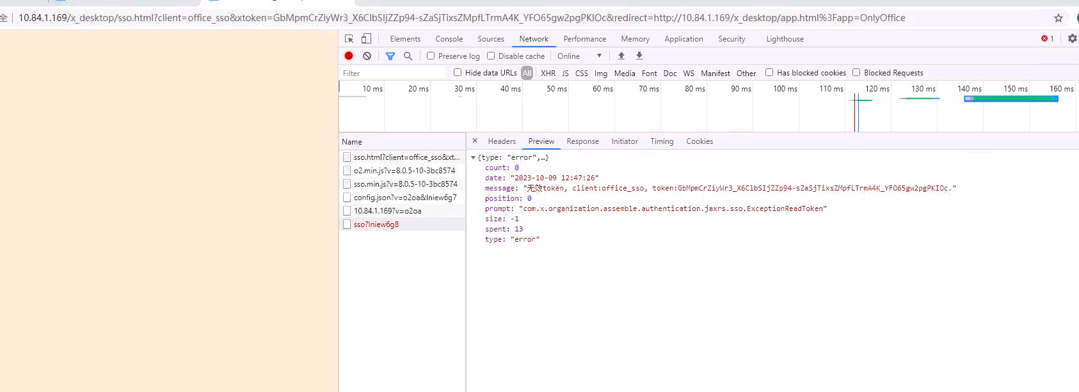Viewport: 1079px width, 392px height.
Task: Filter requests by XHR type
Action: click(548, 74)
